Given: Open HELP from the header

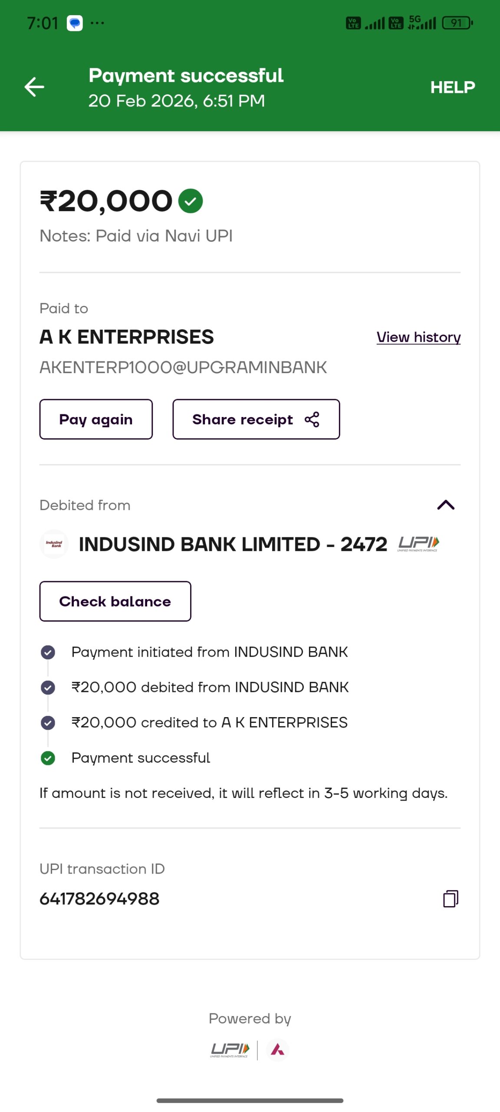Looking at the screenshot, I should coord(452,87).
